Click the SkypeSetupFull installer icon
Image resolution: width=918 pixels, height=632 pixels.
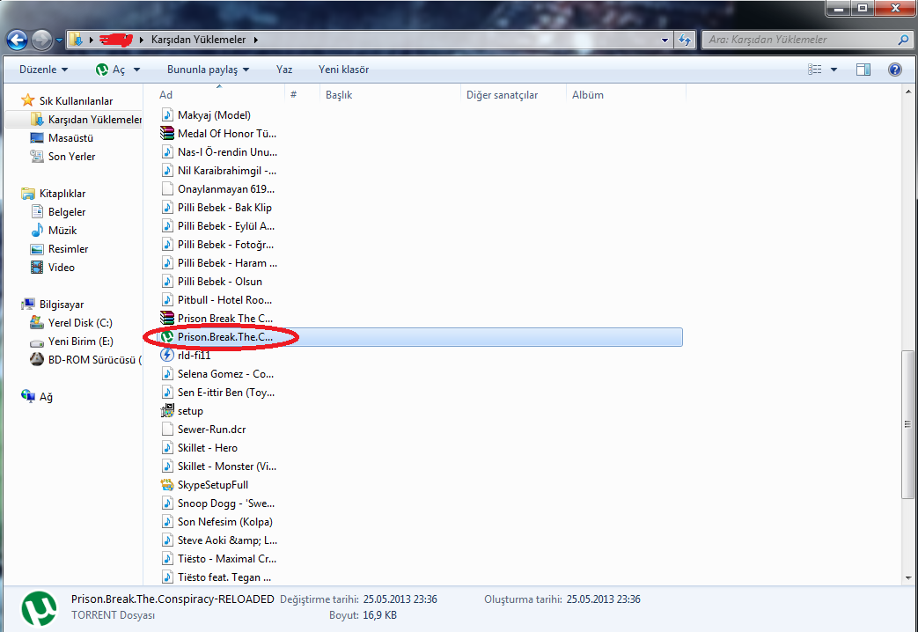(167, 485)
